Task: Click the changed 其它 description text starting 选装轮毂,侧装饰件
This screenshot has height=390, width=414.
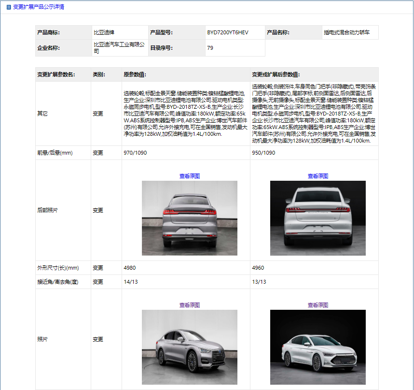Action: coord(314,114)
